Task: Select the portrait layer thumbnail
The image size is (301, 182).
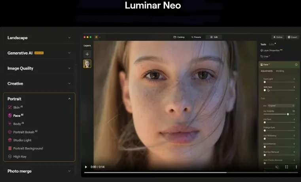Action: (x=87, y=64)
